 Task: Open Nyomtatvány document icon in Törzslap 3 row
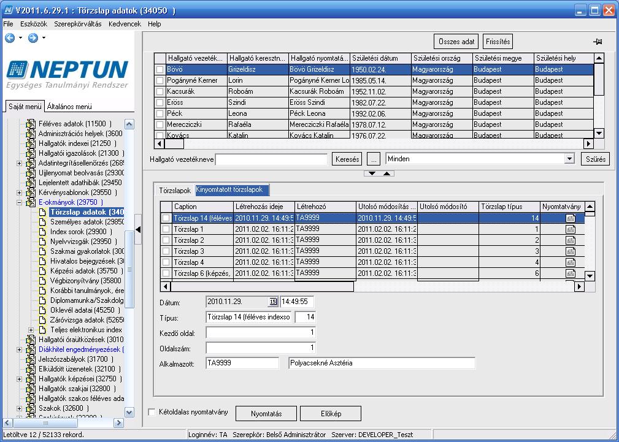(x=571, y=251)
